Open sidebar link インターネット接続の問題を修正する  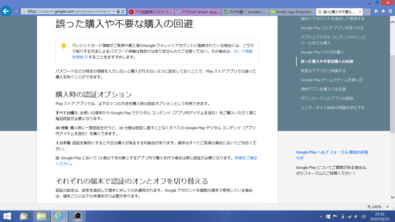click(332, 108)
